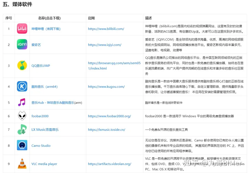
Task: Visit https://www.iqiyi.com/ official site
Action: point(105,45)
